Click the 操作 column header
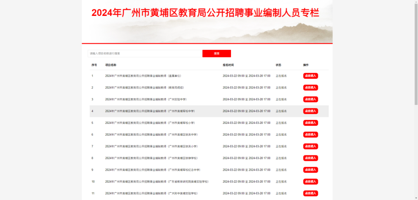 coord(306,65)
